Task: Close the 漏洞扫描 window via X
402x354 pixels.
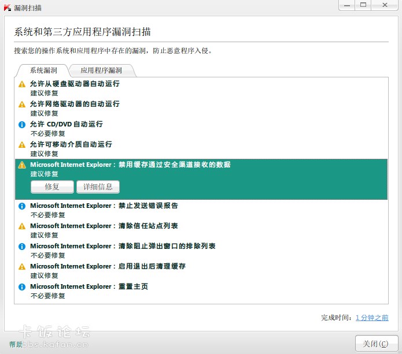Action: tap(385, 5)
